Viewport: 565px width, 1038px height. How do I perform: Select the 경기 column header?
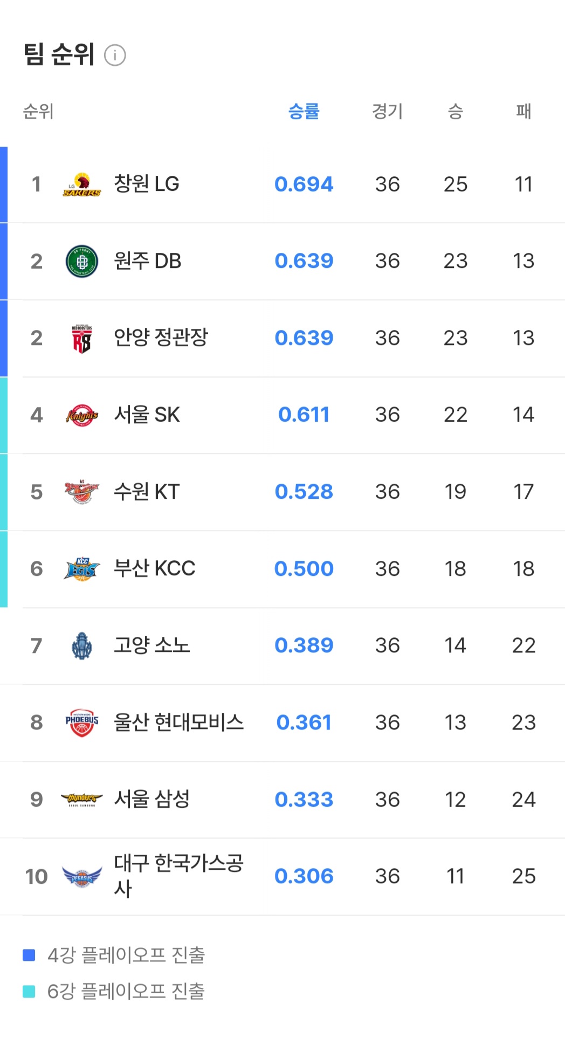pos(387,111)
